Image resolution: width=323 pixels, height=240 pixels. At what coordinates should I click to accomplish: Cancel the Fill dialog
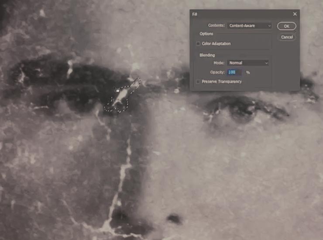coord(287,37)
